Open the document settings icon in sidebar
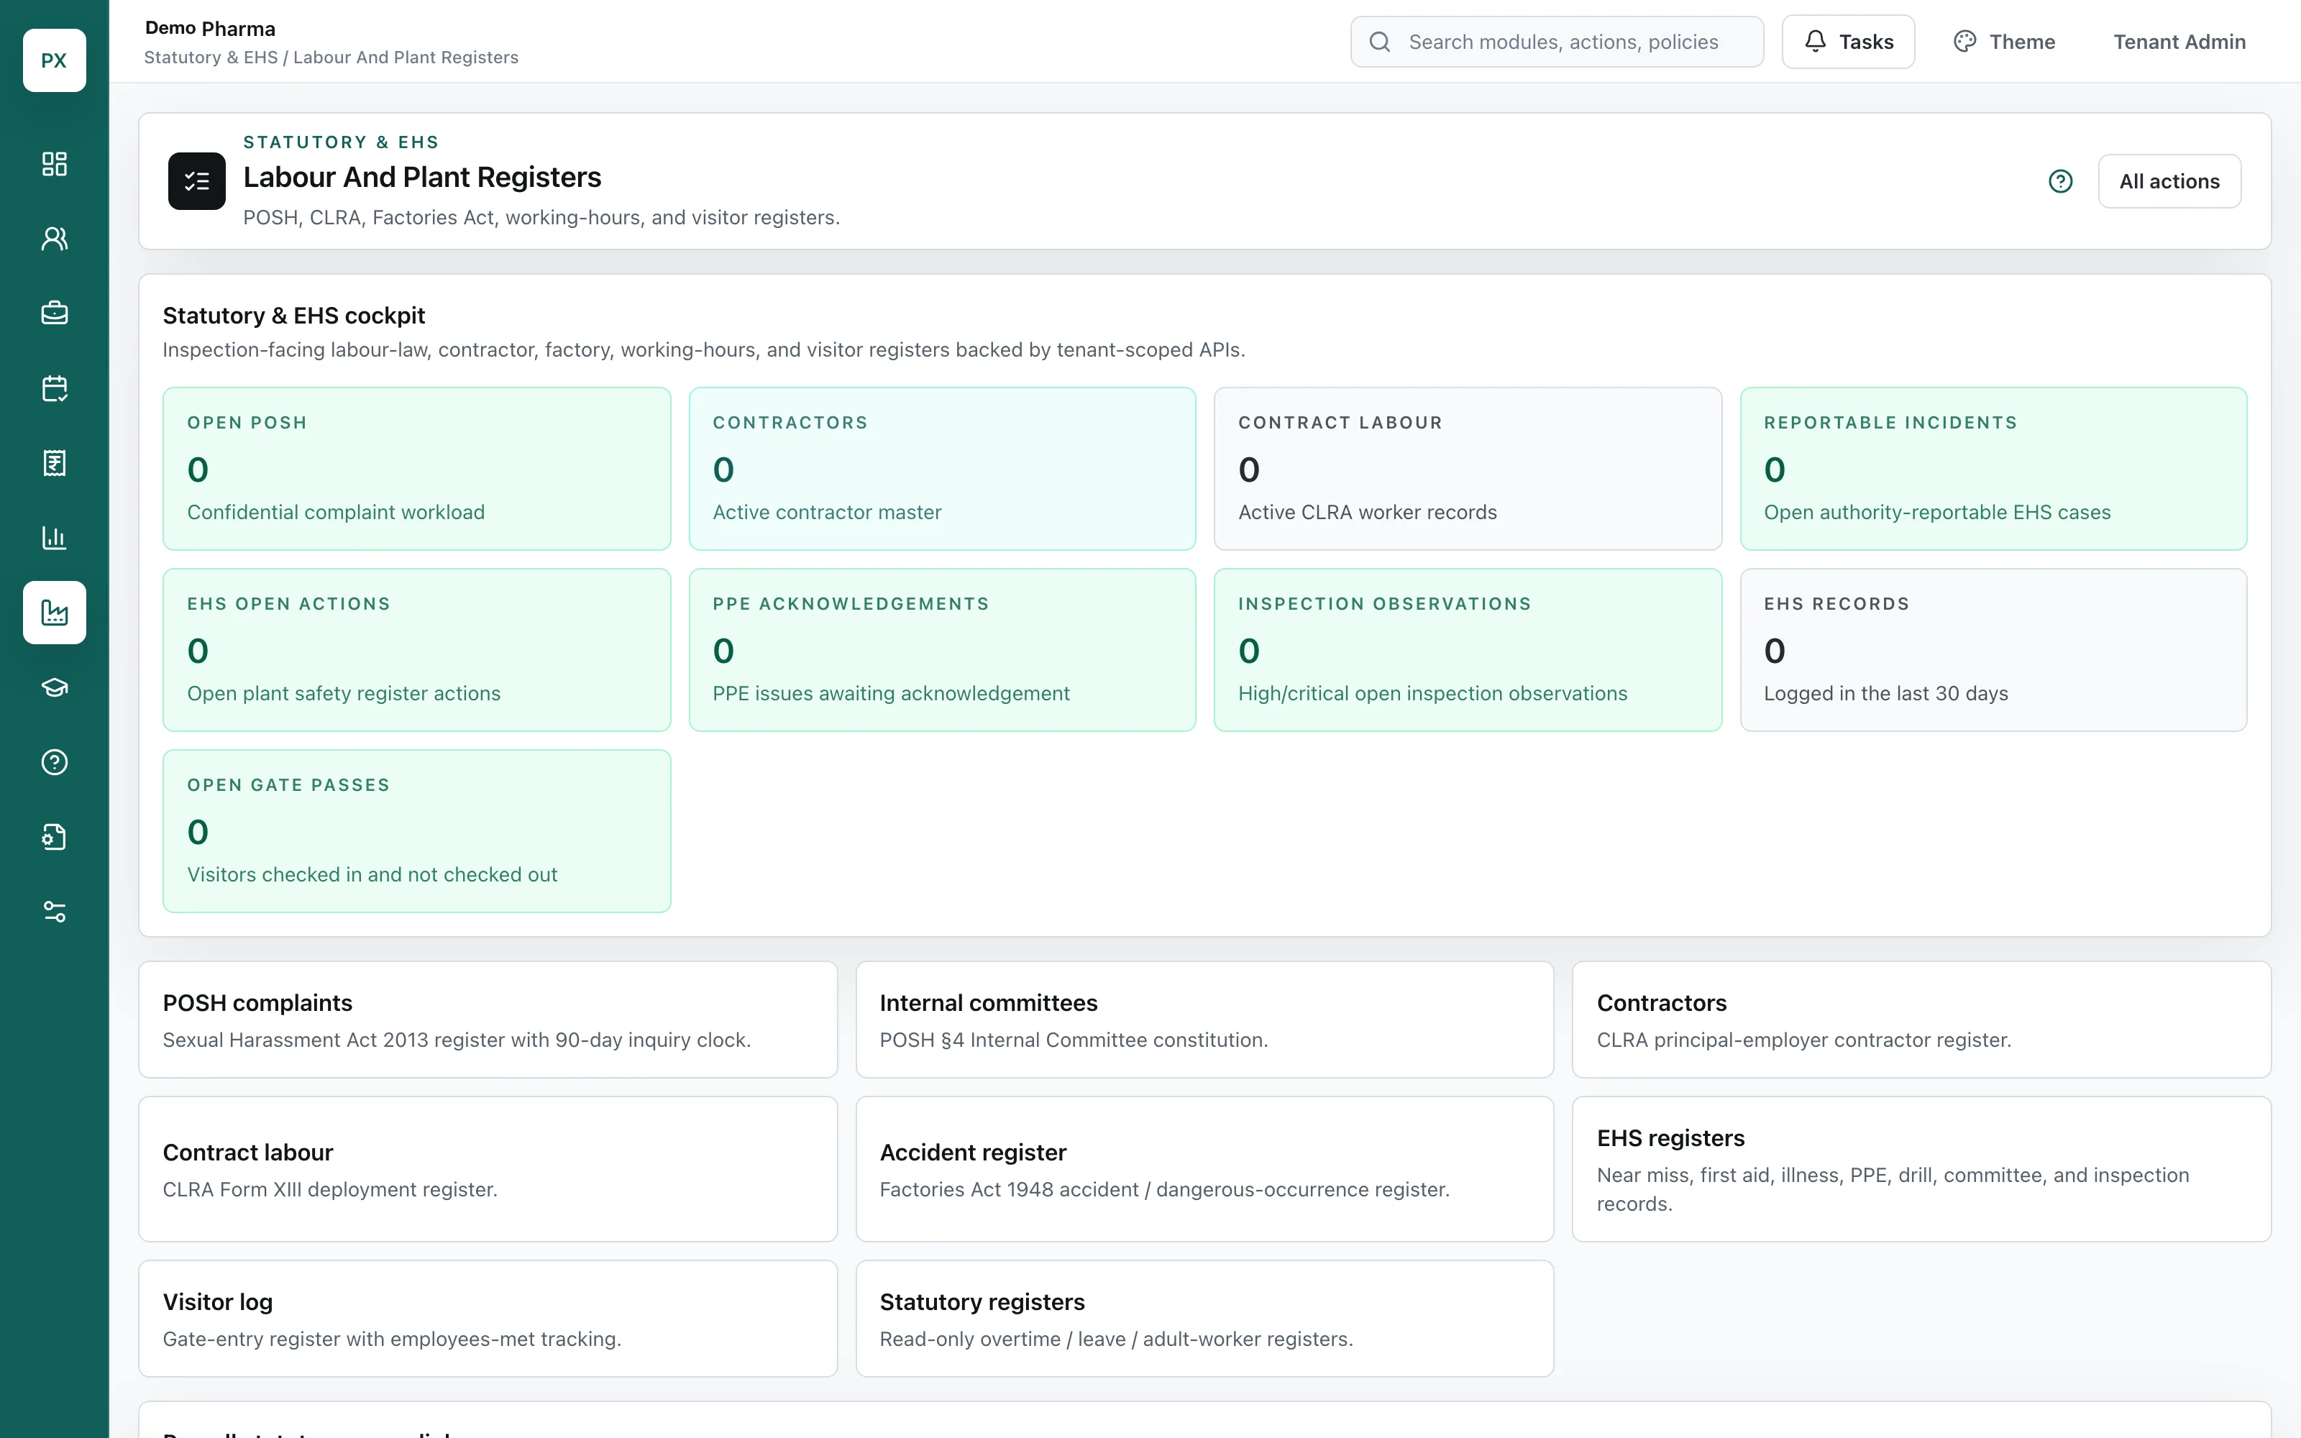This screenshot has height=1438, width=2301. pos(54,837)
